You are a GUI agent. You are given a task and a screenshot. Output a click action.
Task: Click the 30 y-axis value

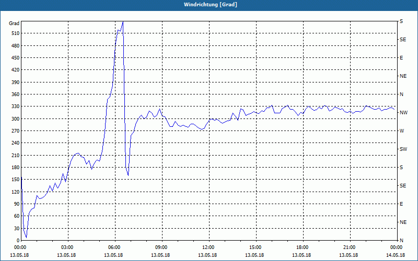coord(17,228)
